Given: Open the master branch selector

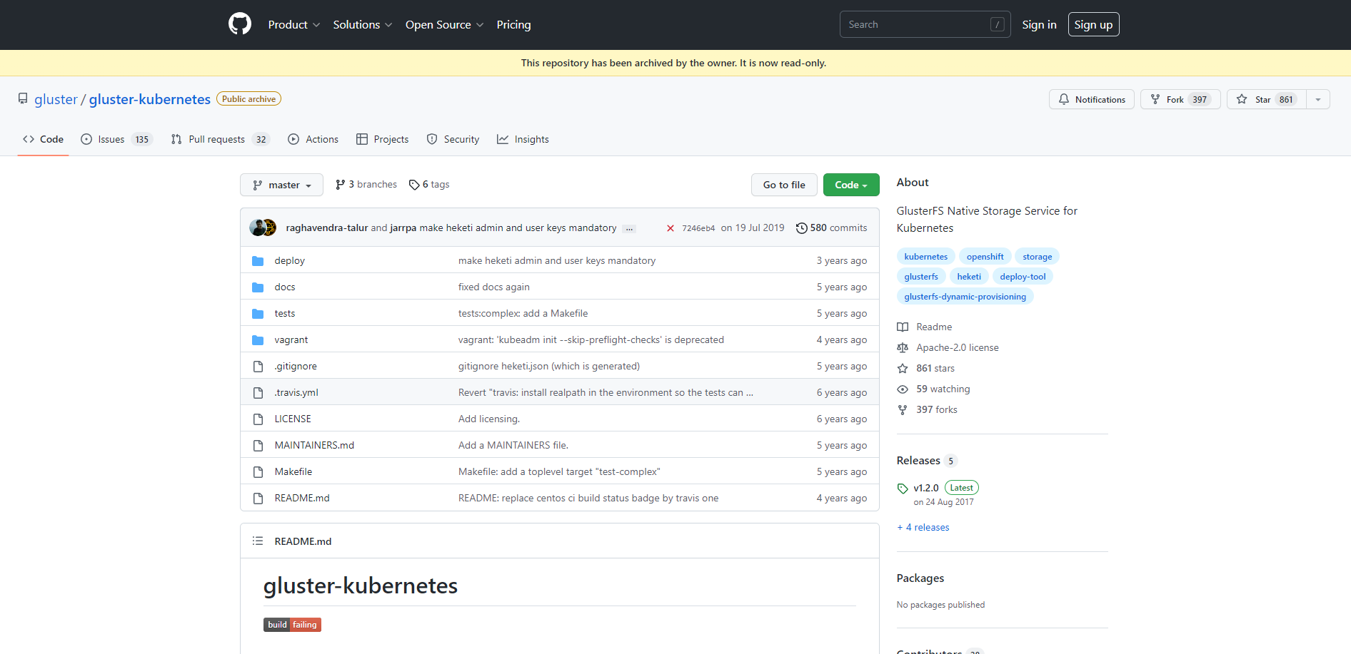Looking at the screenshot, I should click(282, 185).
